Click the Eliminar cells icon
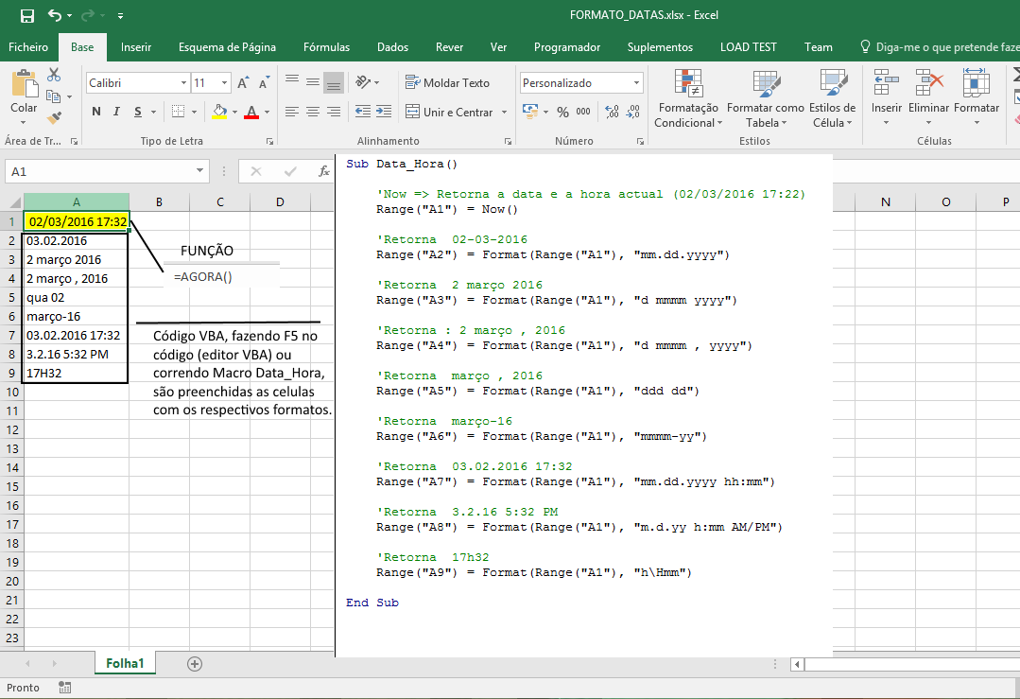Screen dimensions: 1020x699 click(929, 82)
